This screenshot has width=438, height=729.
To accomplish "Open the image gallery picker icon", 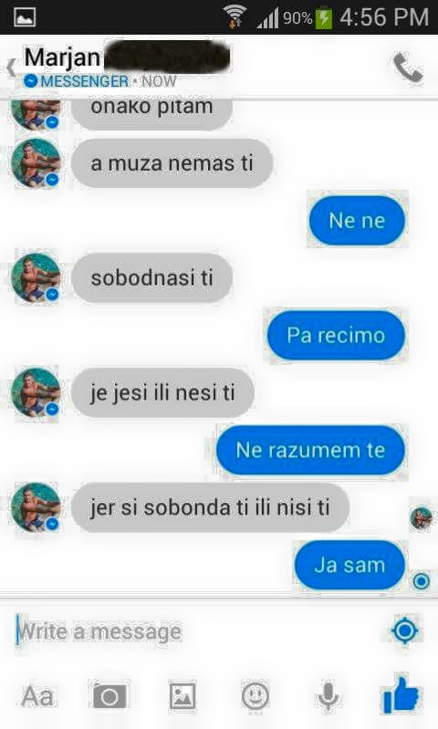I will [182, 696].
